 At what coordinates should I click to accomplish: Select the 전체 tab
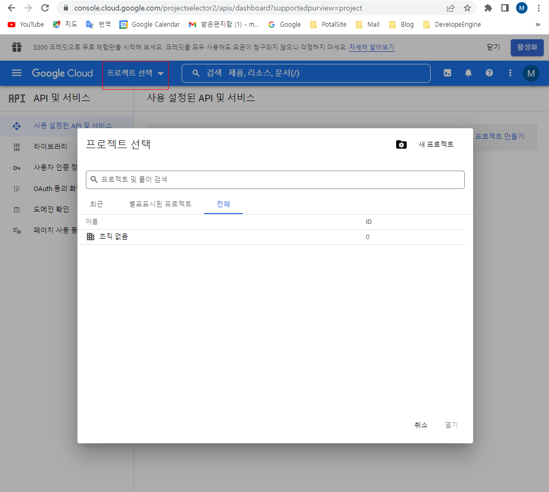pos(223,204)
